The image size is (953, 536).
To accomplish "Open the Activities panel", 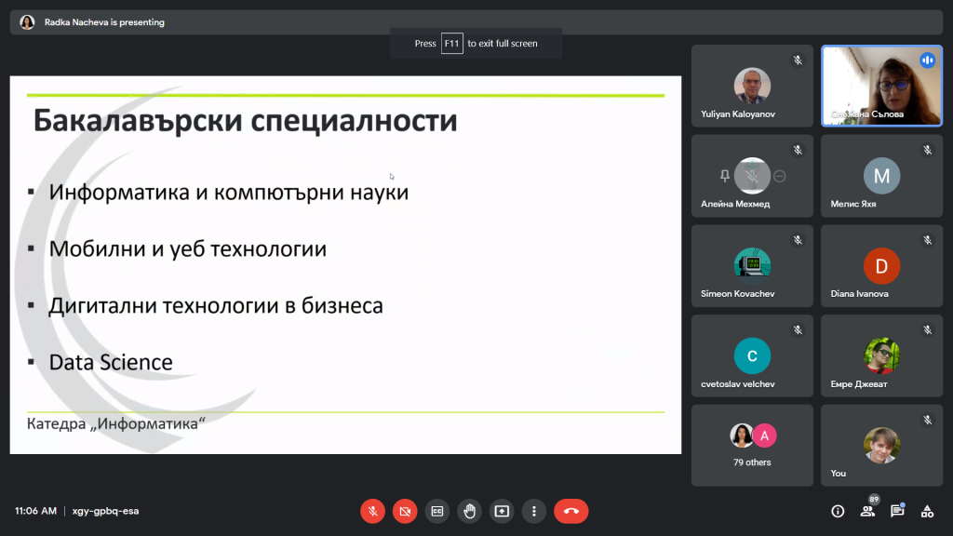I will (927, 511).
